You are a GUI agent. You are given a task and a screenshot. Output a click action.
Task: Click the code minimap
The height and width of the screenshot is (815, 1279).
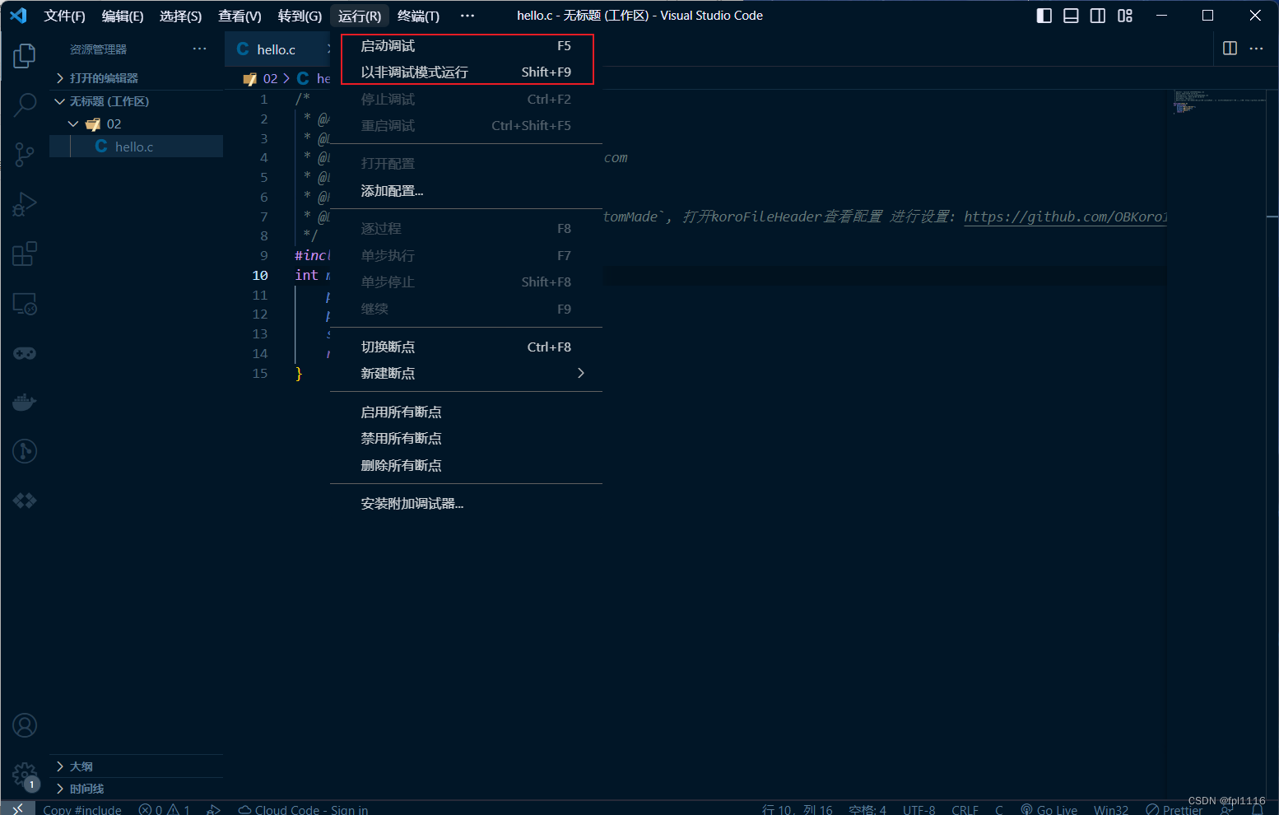pyautogui.click(x=1218, y=102)
